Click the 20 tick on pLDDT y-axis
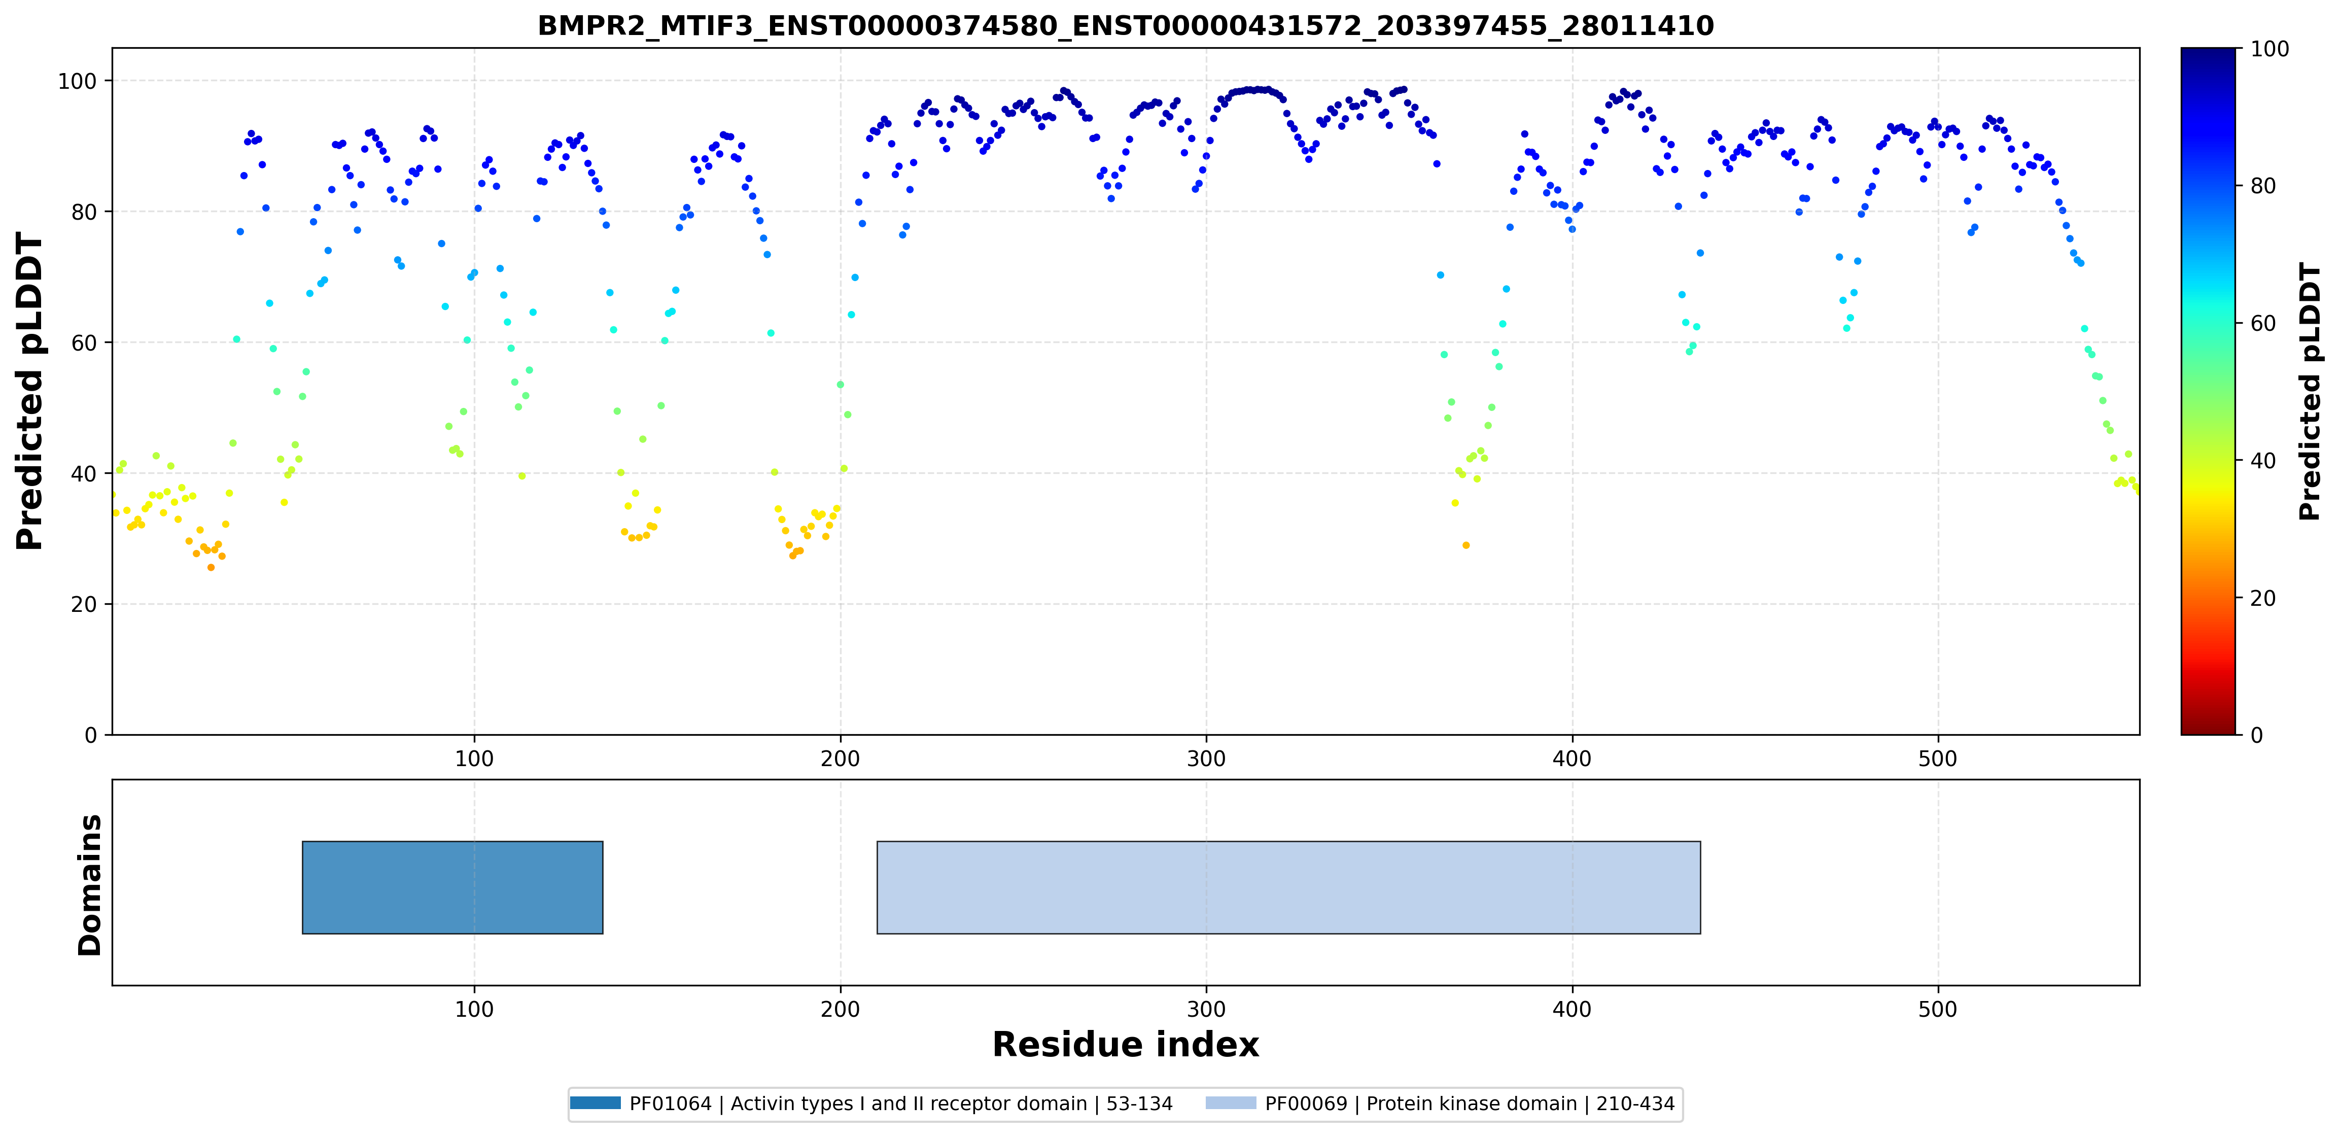Viewport: 2340px width, 1137px height. (84, 604)
